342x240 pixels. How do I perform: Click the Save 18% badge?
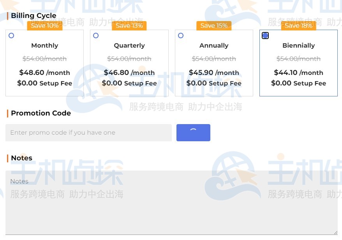coord(298,26)
